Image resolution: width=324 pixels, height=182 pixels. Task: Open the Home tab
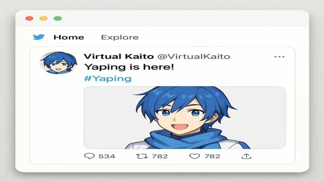pyautogui.click(x=69, y=37)
